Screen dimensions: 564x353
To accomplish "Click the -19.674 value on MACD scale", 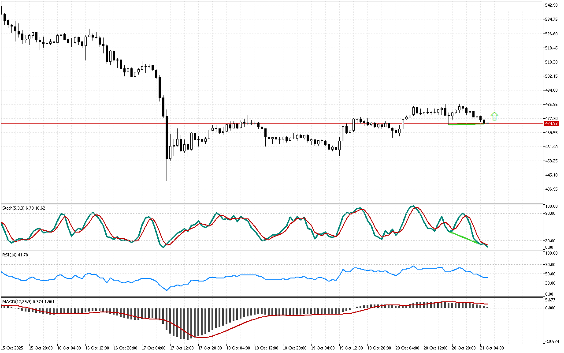I will pyautogui.click(x=552, y=341).
